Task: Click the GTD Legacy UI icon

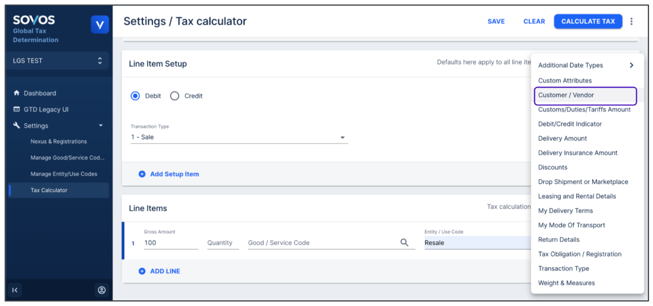Action: pos(16,109)
